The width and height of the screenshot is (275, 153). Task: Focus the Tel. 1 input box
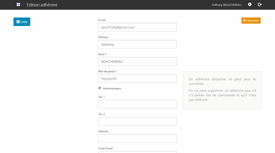[137, 104]
